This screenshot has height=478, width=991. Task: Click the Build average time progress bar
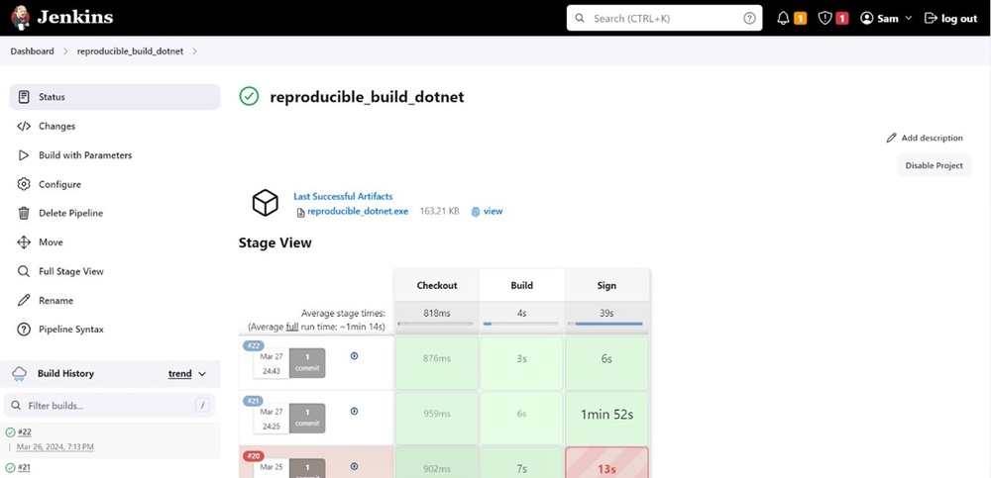(x=521, y=324)
